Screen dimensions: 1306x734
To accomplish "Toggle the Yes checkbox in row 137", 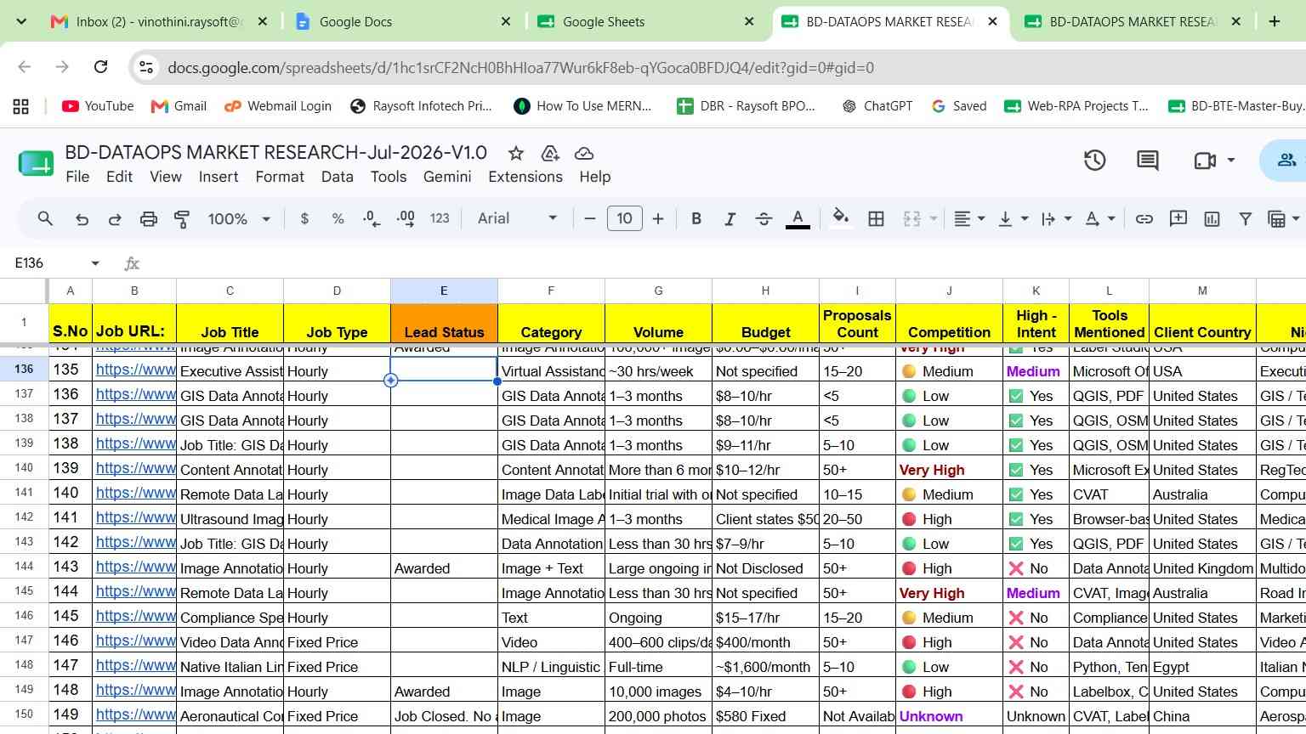I will 1015,396.
